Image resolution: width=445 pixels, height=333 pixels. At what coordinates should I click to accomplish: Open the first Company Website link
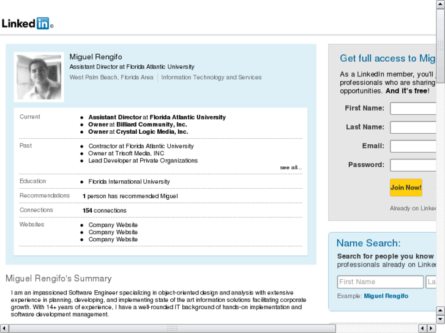click(113, 225)
